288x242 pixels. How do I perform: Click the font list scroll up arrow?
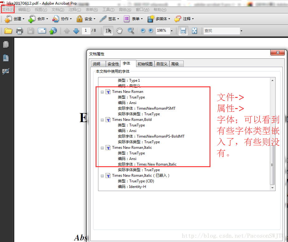click(272, 80)
